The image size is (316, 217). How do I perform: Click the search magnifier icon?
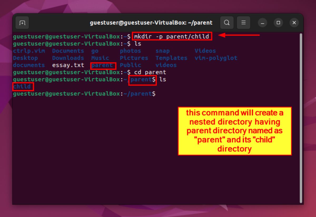point(227,23)
